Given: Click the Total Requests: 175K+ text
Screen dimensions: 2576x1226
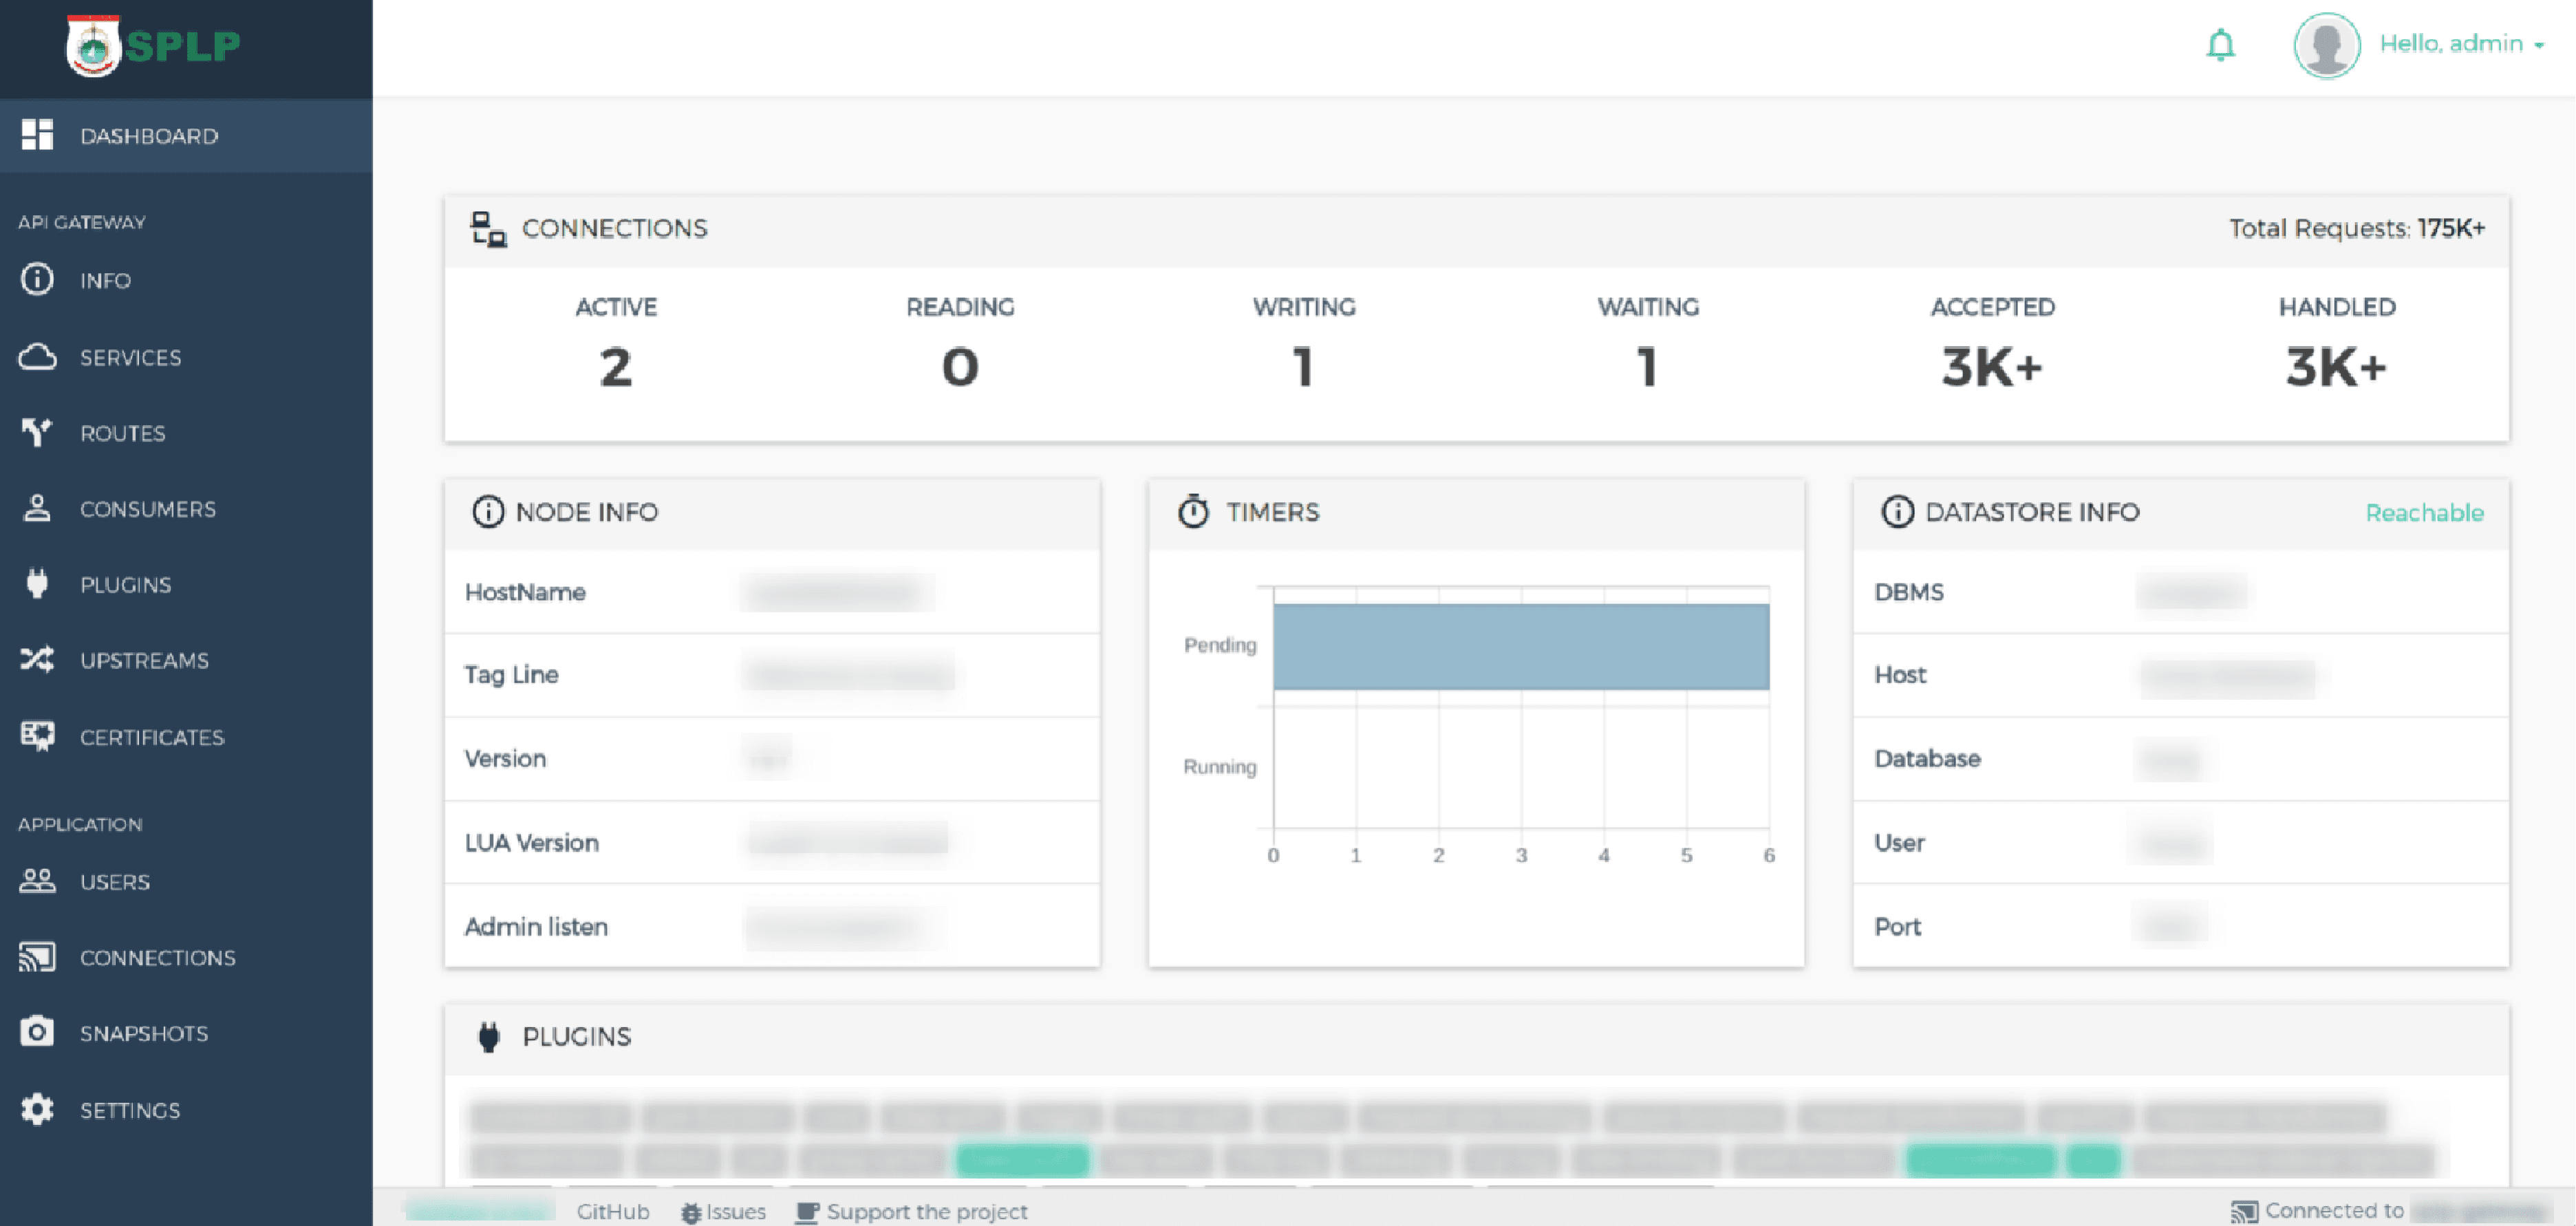Looking at the screenshot, I should 2356,228.
